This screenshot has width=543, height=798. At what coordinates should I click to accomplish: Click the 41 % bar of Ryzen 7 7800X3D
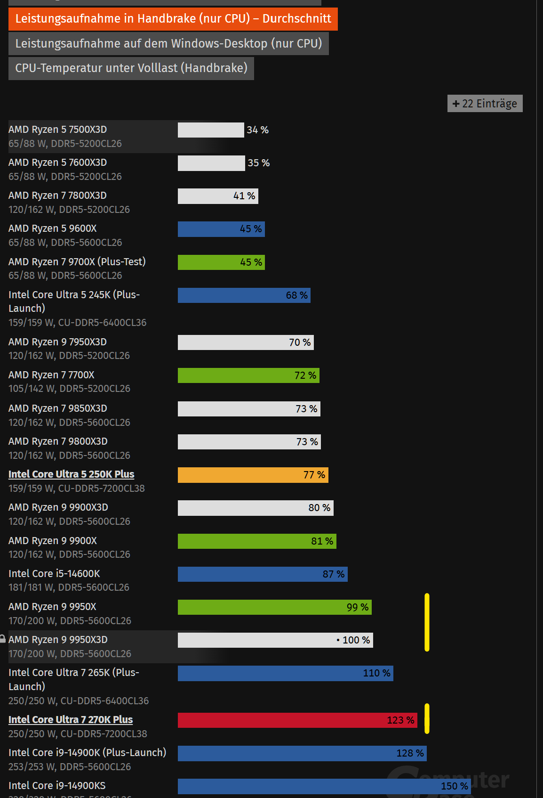tap(218, 196)
